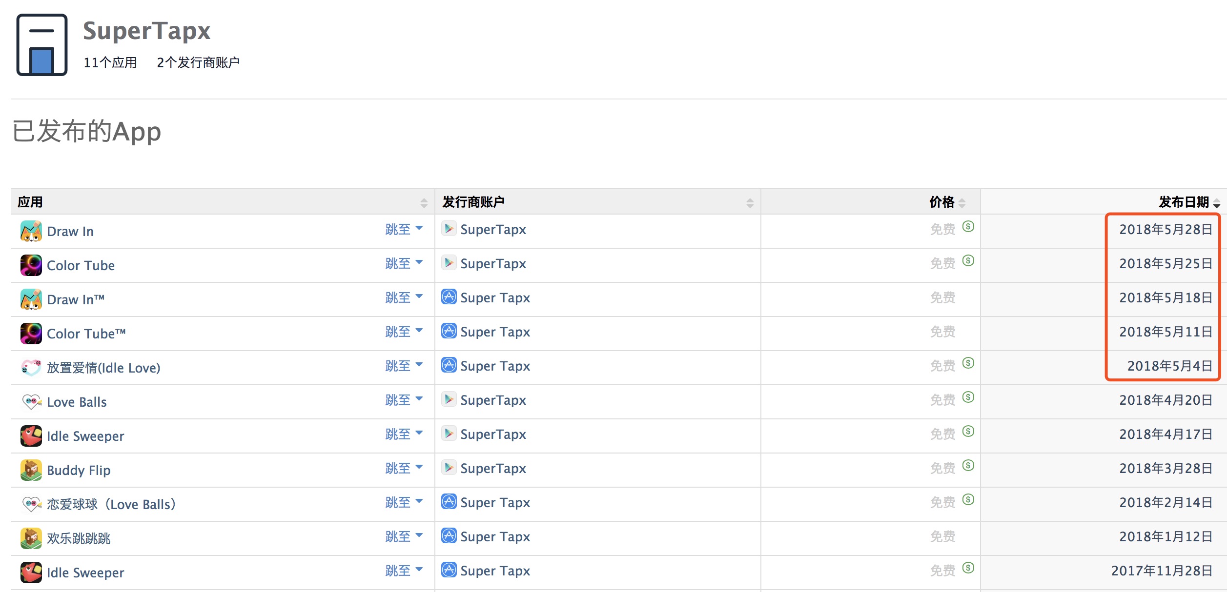Click the 已发布的App section heading
The height and width of the screenshot is (592, 1227).
click(x=86, y=132)
